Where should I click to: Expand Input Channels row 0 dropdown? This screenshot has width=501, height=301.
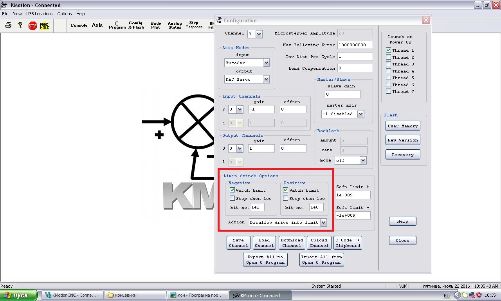coord(240,110)
